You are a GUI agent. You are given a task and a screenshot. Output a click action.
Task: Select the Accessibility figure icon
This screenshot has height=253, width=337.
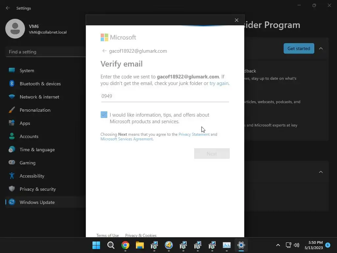tap(12, 176)
